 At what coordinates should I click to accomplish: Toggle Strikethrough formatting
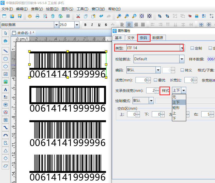pyautogui.click(x=106, y=25)
